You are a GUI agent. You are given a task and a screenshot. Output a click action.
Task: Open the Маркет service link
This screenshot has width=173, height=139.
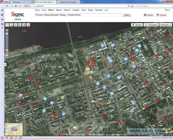coord(59,10)
